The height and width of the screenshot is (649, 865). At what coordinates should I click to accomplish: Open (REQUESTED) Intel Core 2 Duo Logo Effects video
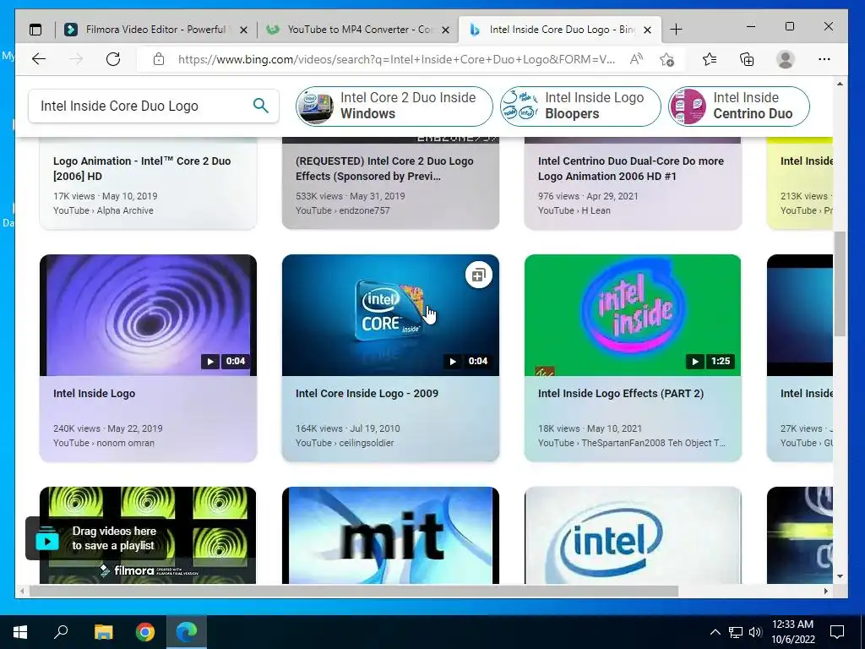(384, 168)
